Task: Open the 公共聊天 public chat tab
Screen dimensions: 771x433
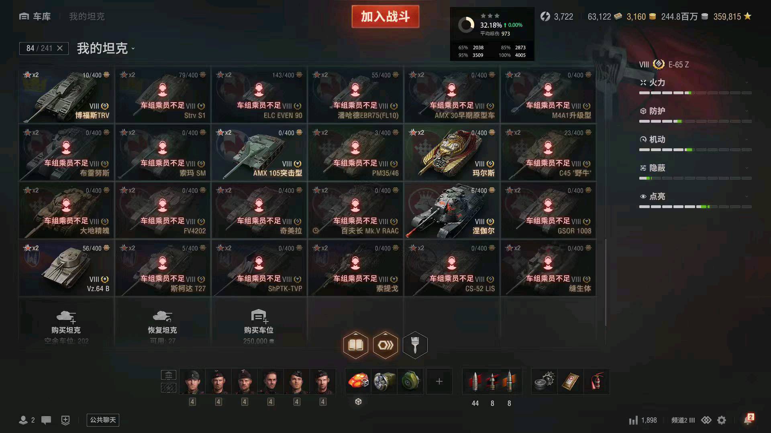Action: pos(103,420)
